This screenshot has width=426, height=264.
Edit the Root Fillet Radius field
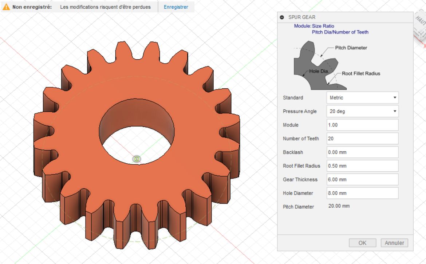click(362, 166)
